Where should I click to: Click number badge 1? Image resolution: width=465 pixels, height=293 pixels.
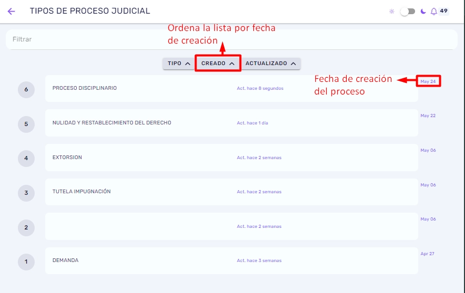pos(26,261)
